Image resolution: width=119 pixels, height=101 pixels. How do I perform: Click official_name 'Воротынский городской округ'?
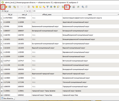(47, 74)
